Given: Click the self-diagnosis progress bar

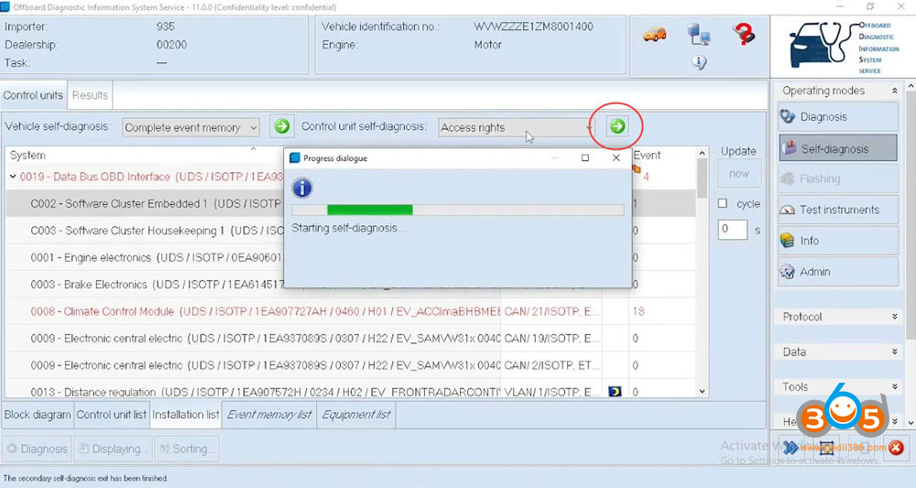Looking at the screenshot, I should [457, 210].
